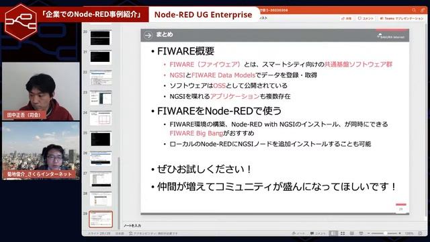Click the 日本語 language indicator in status bar
The image size is (430, 242).
pyautogui.click(x=120, y=233)
